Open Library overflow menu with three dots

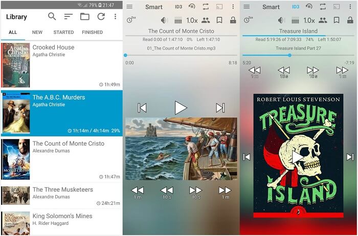pyautogui.click(x=115, y=17)
